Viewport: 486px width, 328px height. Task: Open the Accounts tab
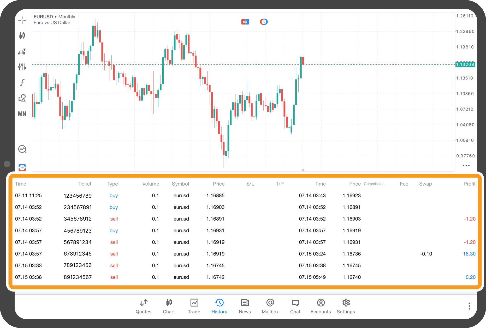click(x=321, y=306)
